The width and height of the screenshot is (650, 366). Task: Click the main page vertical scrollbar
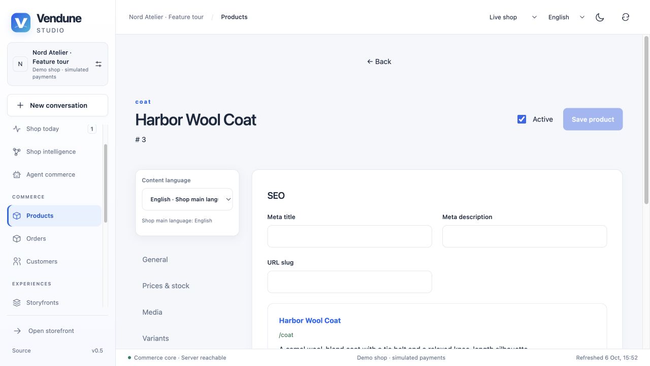pos(646,120)
